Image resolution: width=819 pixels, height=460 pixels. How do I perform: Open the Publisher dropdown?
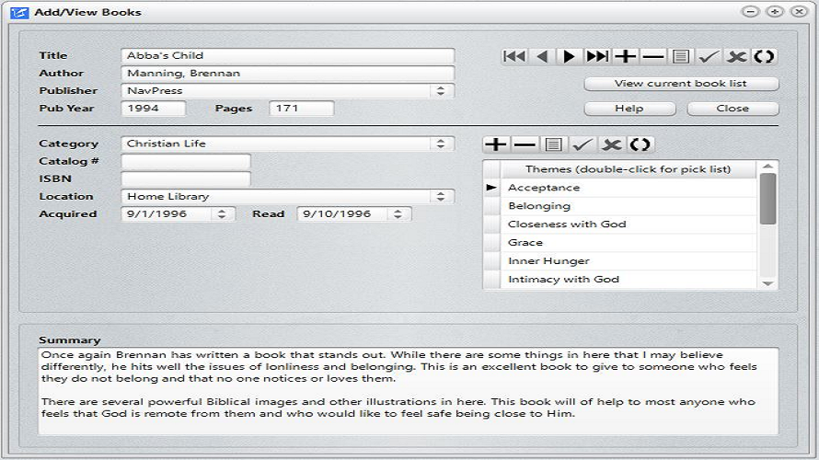click(441, 90)
